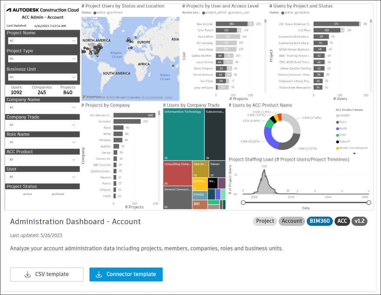The image size is (381, 295).
Task: Expand the ACC Product filter
Action: pyautogui.click(x=42, y=160)
